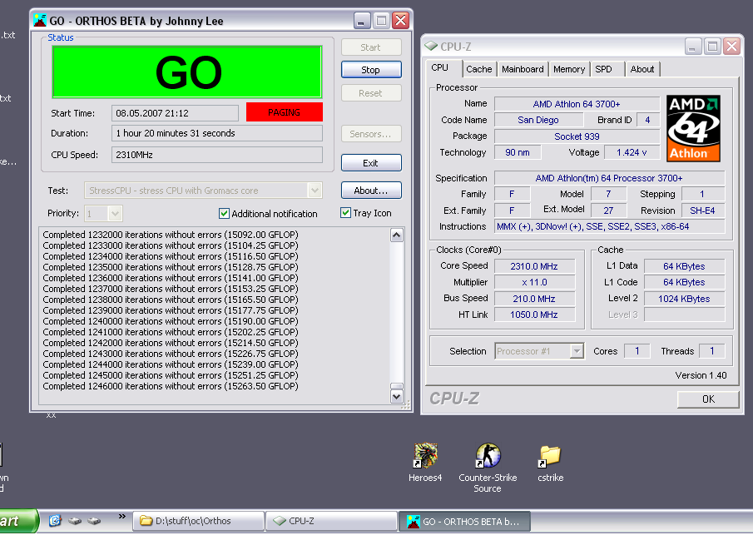Viewport: 753px width, 535px height.
Task: Expand the Quick Launch overflow chevron
Action: tap(122, 517)
